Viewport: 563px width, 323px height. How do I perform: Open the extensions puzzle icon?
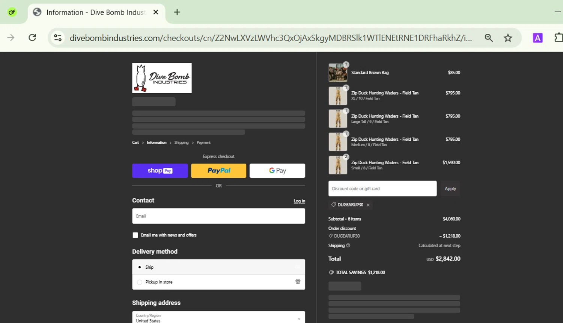pyautogui.click(x=558, y=38)
